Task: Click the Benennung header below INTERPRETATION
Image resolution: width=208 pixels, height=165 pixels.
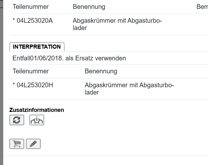Action: 101,71
